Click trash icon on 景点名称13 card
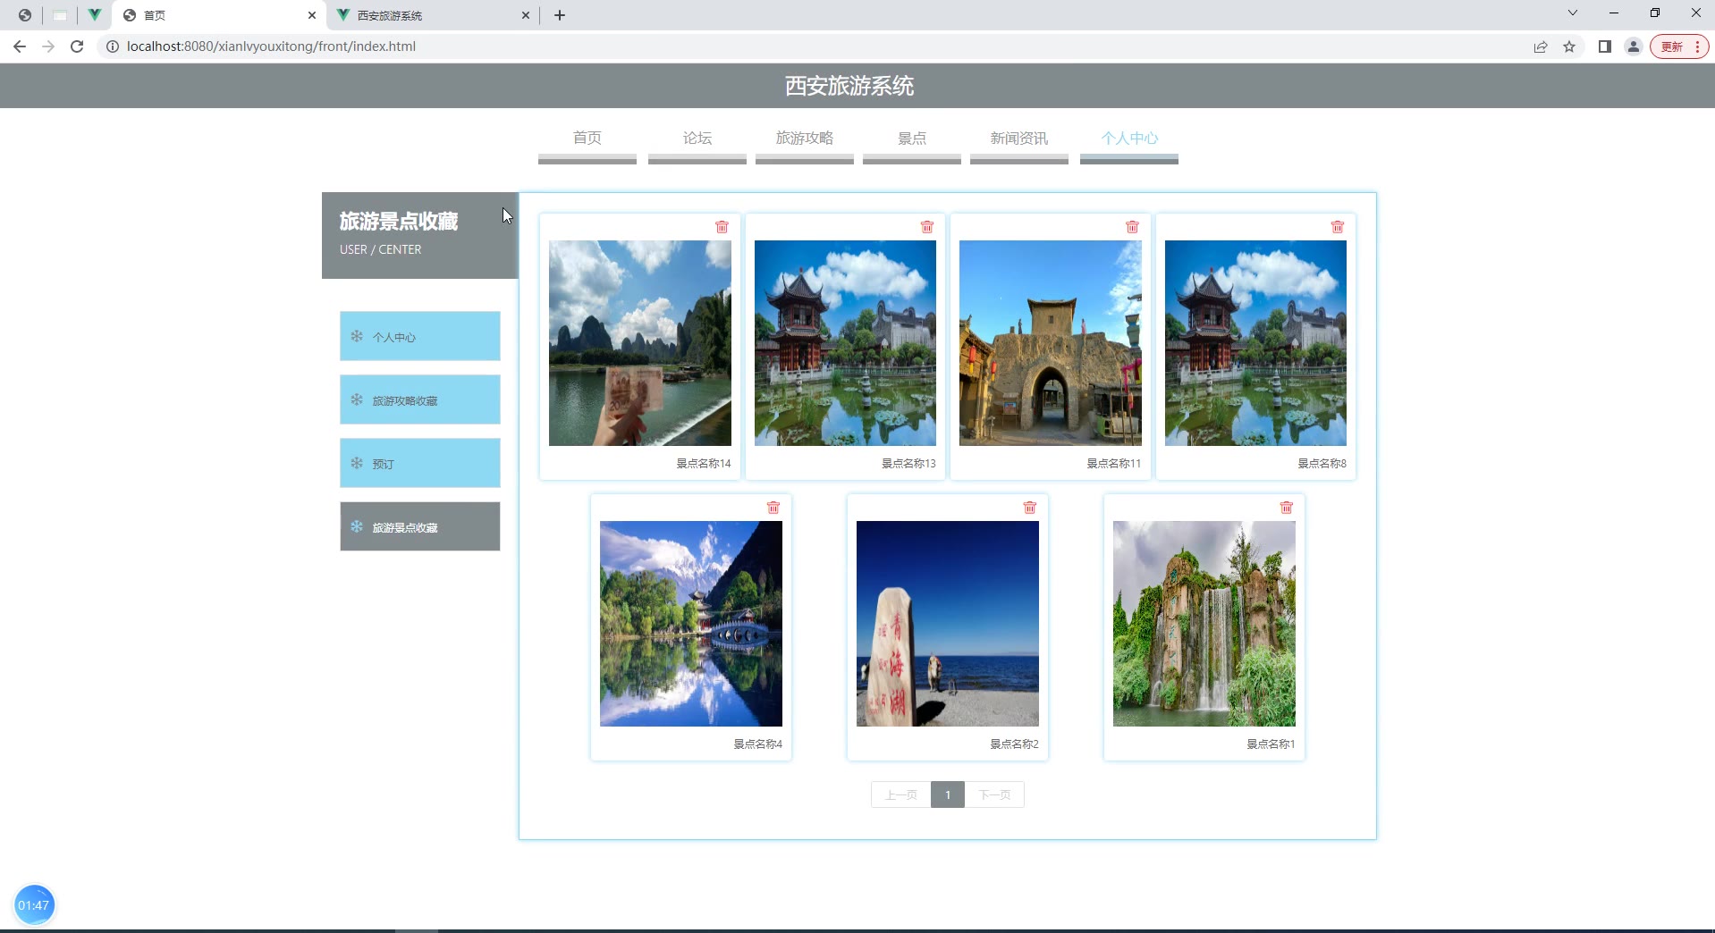 [927, 227]
